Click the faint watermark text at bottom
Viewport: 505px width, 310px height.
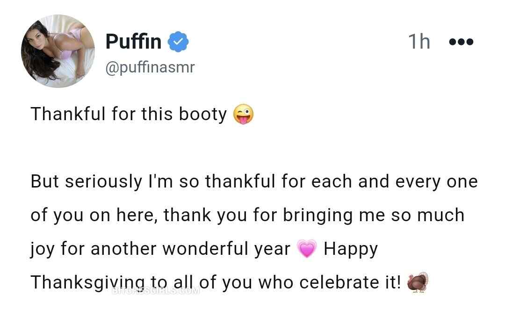coord(157,291)
